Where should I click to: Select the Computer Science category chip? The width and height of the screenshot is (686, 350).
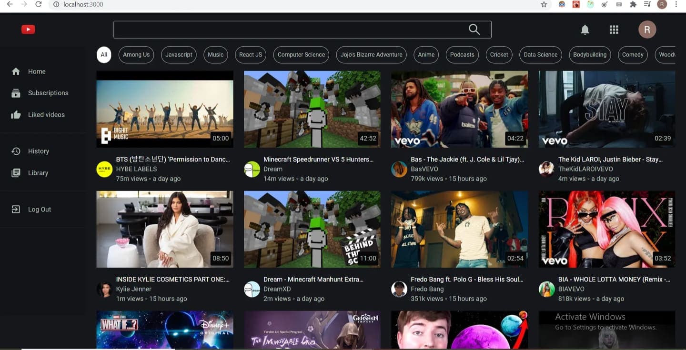point(301,55)
